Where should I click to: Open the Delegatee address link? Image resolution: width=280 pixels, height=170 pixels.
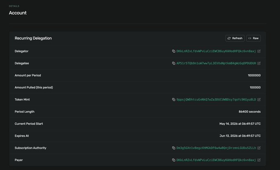pos(216,63)
